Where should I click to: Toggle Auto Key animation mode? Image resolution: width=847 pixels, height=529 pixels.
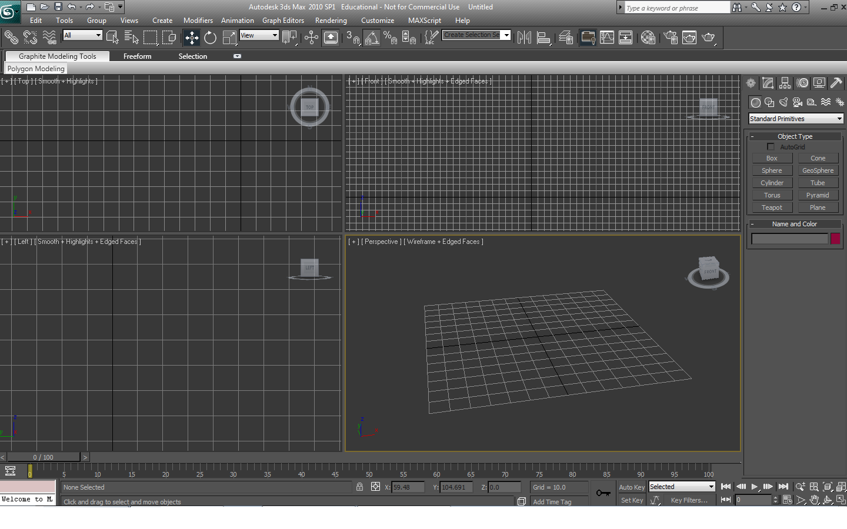tap(631, 487)
